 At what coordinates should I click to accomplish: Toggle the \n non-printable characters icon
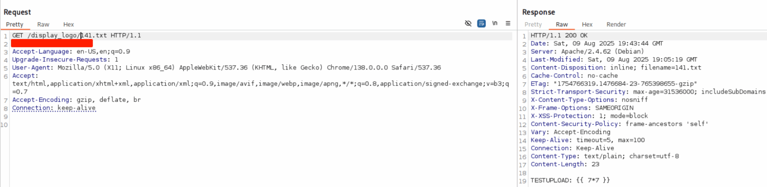[x=495, y=23]
